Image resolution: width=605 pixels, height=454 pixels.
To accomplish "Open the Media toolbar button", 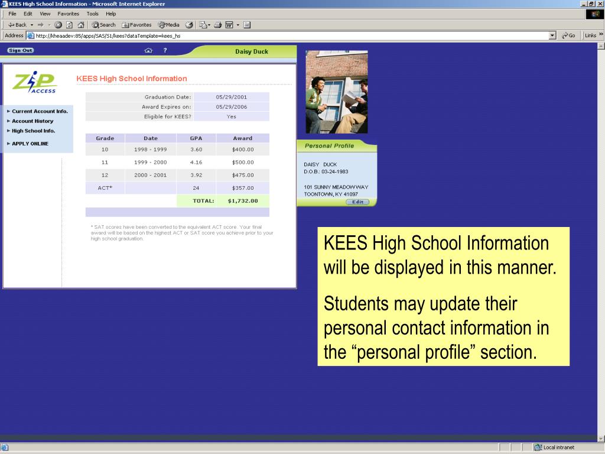I will (168, 25).
